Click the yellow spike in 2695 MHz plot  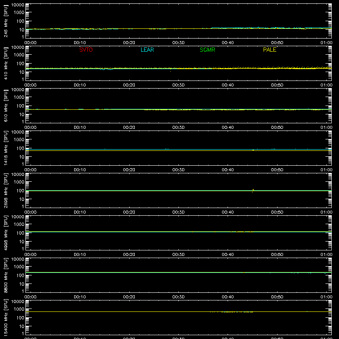(253, 191)
